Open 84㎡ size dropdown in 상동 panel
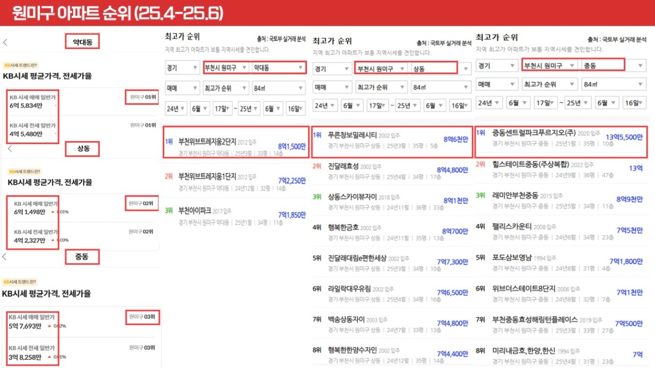The height and width of the screenshot is (368, 655). [x=440, y=87]
